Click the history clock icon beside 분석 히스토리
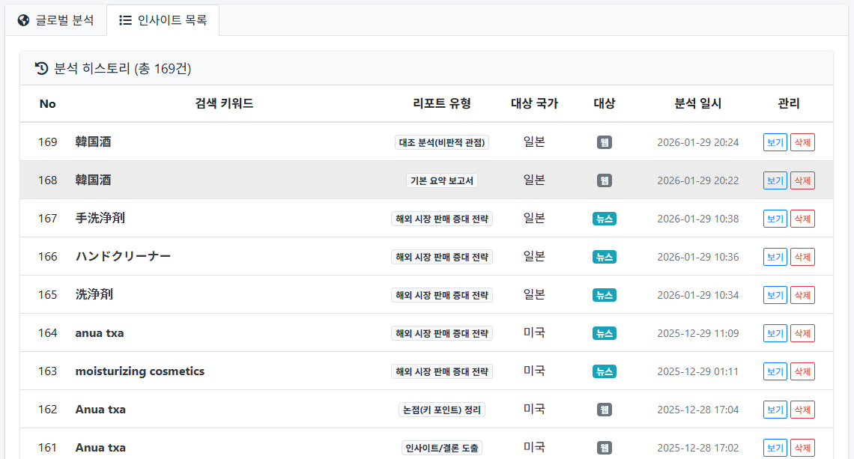854x459 pixels. pos(42,68)
